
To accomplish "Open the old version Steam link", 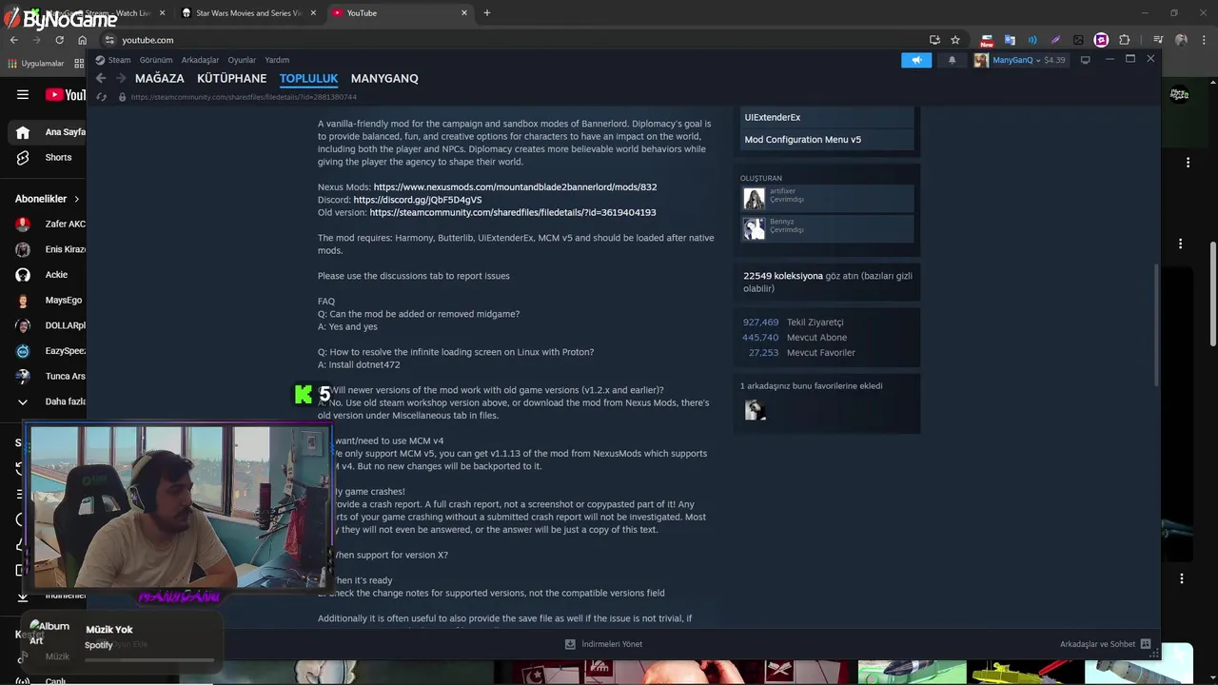I will pos(513,212).
